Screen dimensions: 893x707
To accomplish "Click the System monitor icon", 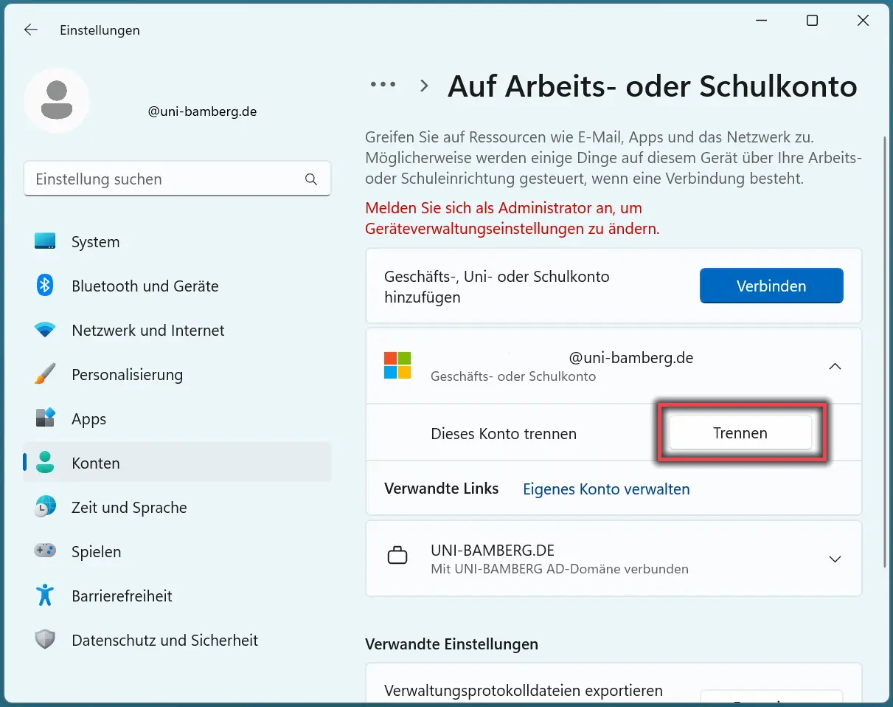I will pos(45,241).
